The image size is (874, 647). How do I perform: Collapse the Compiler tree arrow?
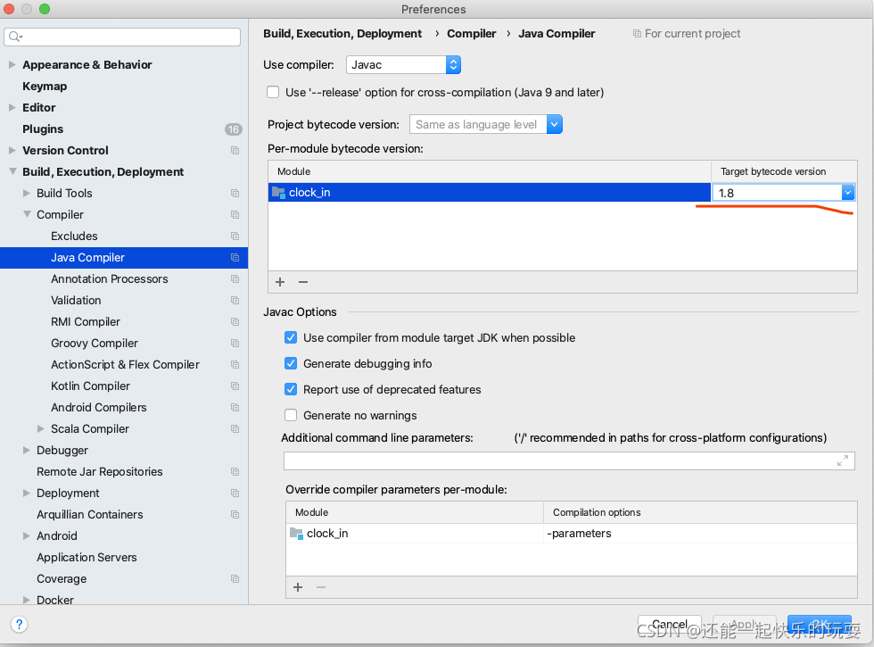coord(26,215)
